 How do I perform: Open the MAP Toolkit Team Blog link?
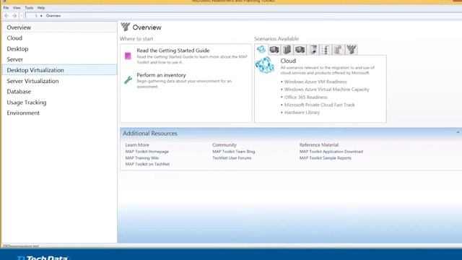tap(234, 152)
